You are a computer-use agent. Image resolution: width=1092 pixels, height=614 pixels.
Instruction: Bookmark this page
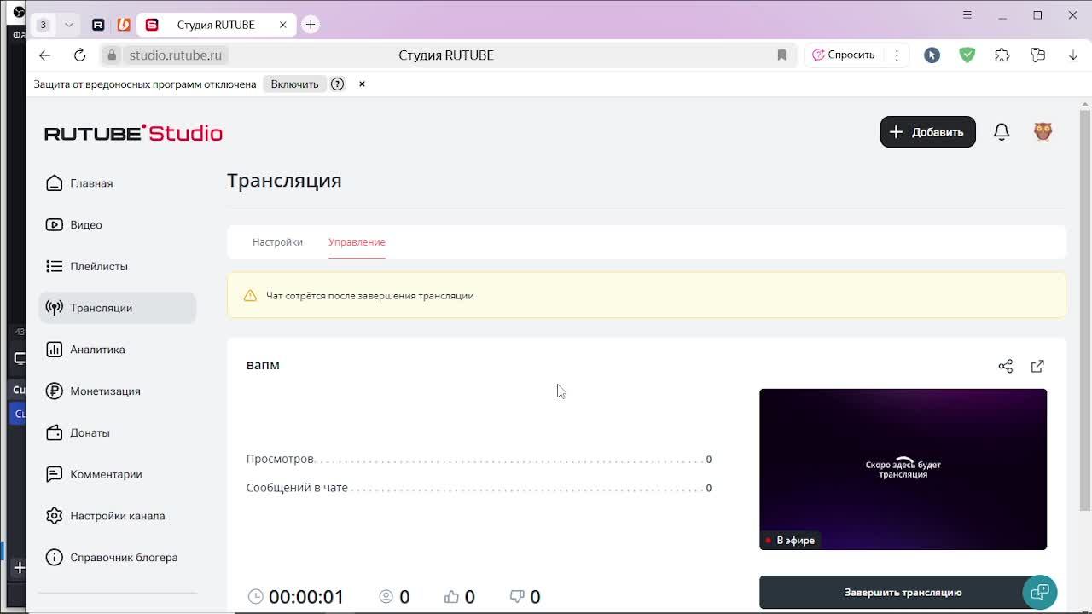[781, 55]
